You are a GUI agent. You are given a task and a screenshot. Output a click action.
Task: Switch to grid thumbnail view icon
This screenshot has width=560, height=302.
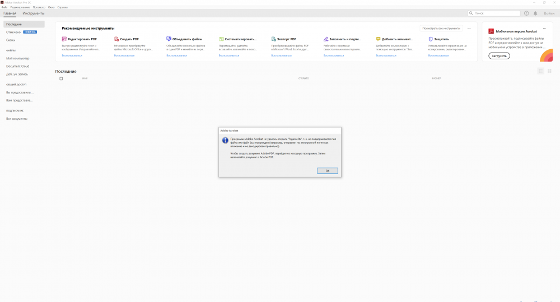[550, 72]
